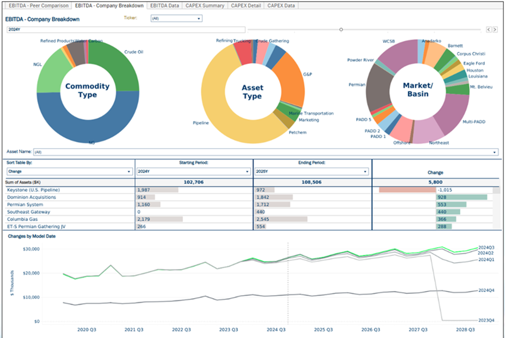This screenshot has height=338, width=505.
Task: Select the Permian segment in Market/Basin donut
Action: click(x=378, y=87)
